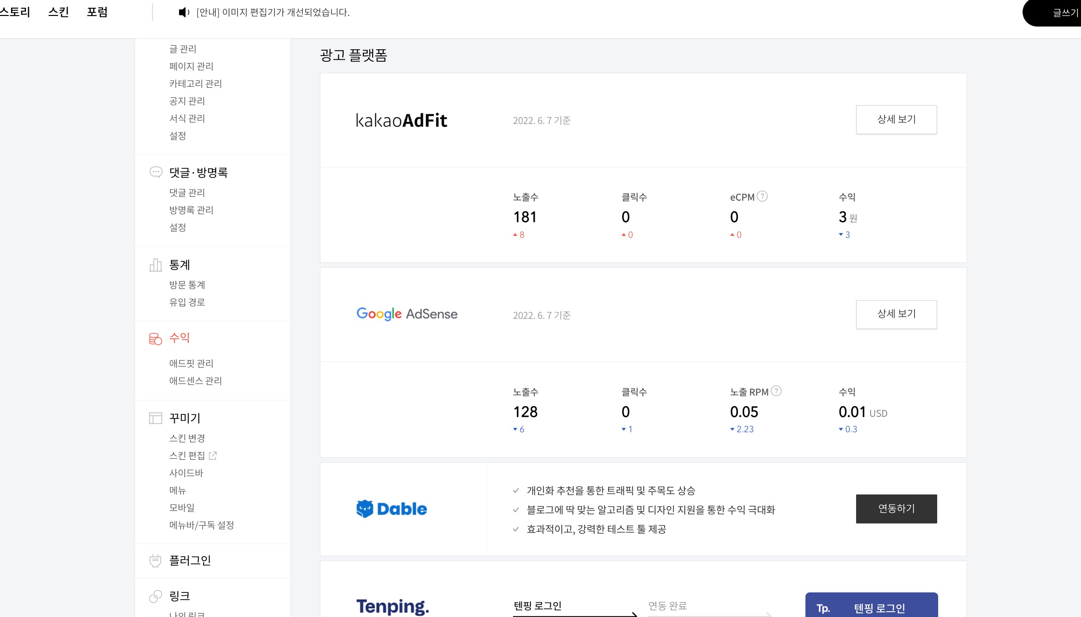Click the Tenping logo
The width and height of the screenshot is (1081, 617).
pyautogui.click(x=392, y=606)
